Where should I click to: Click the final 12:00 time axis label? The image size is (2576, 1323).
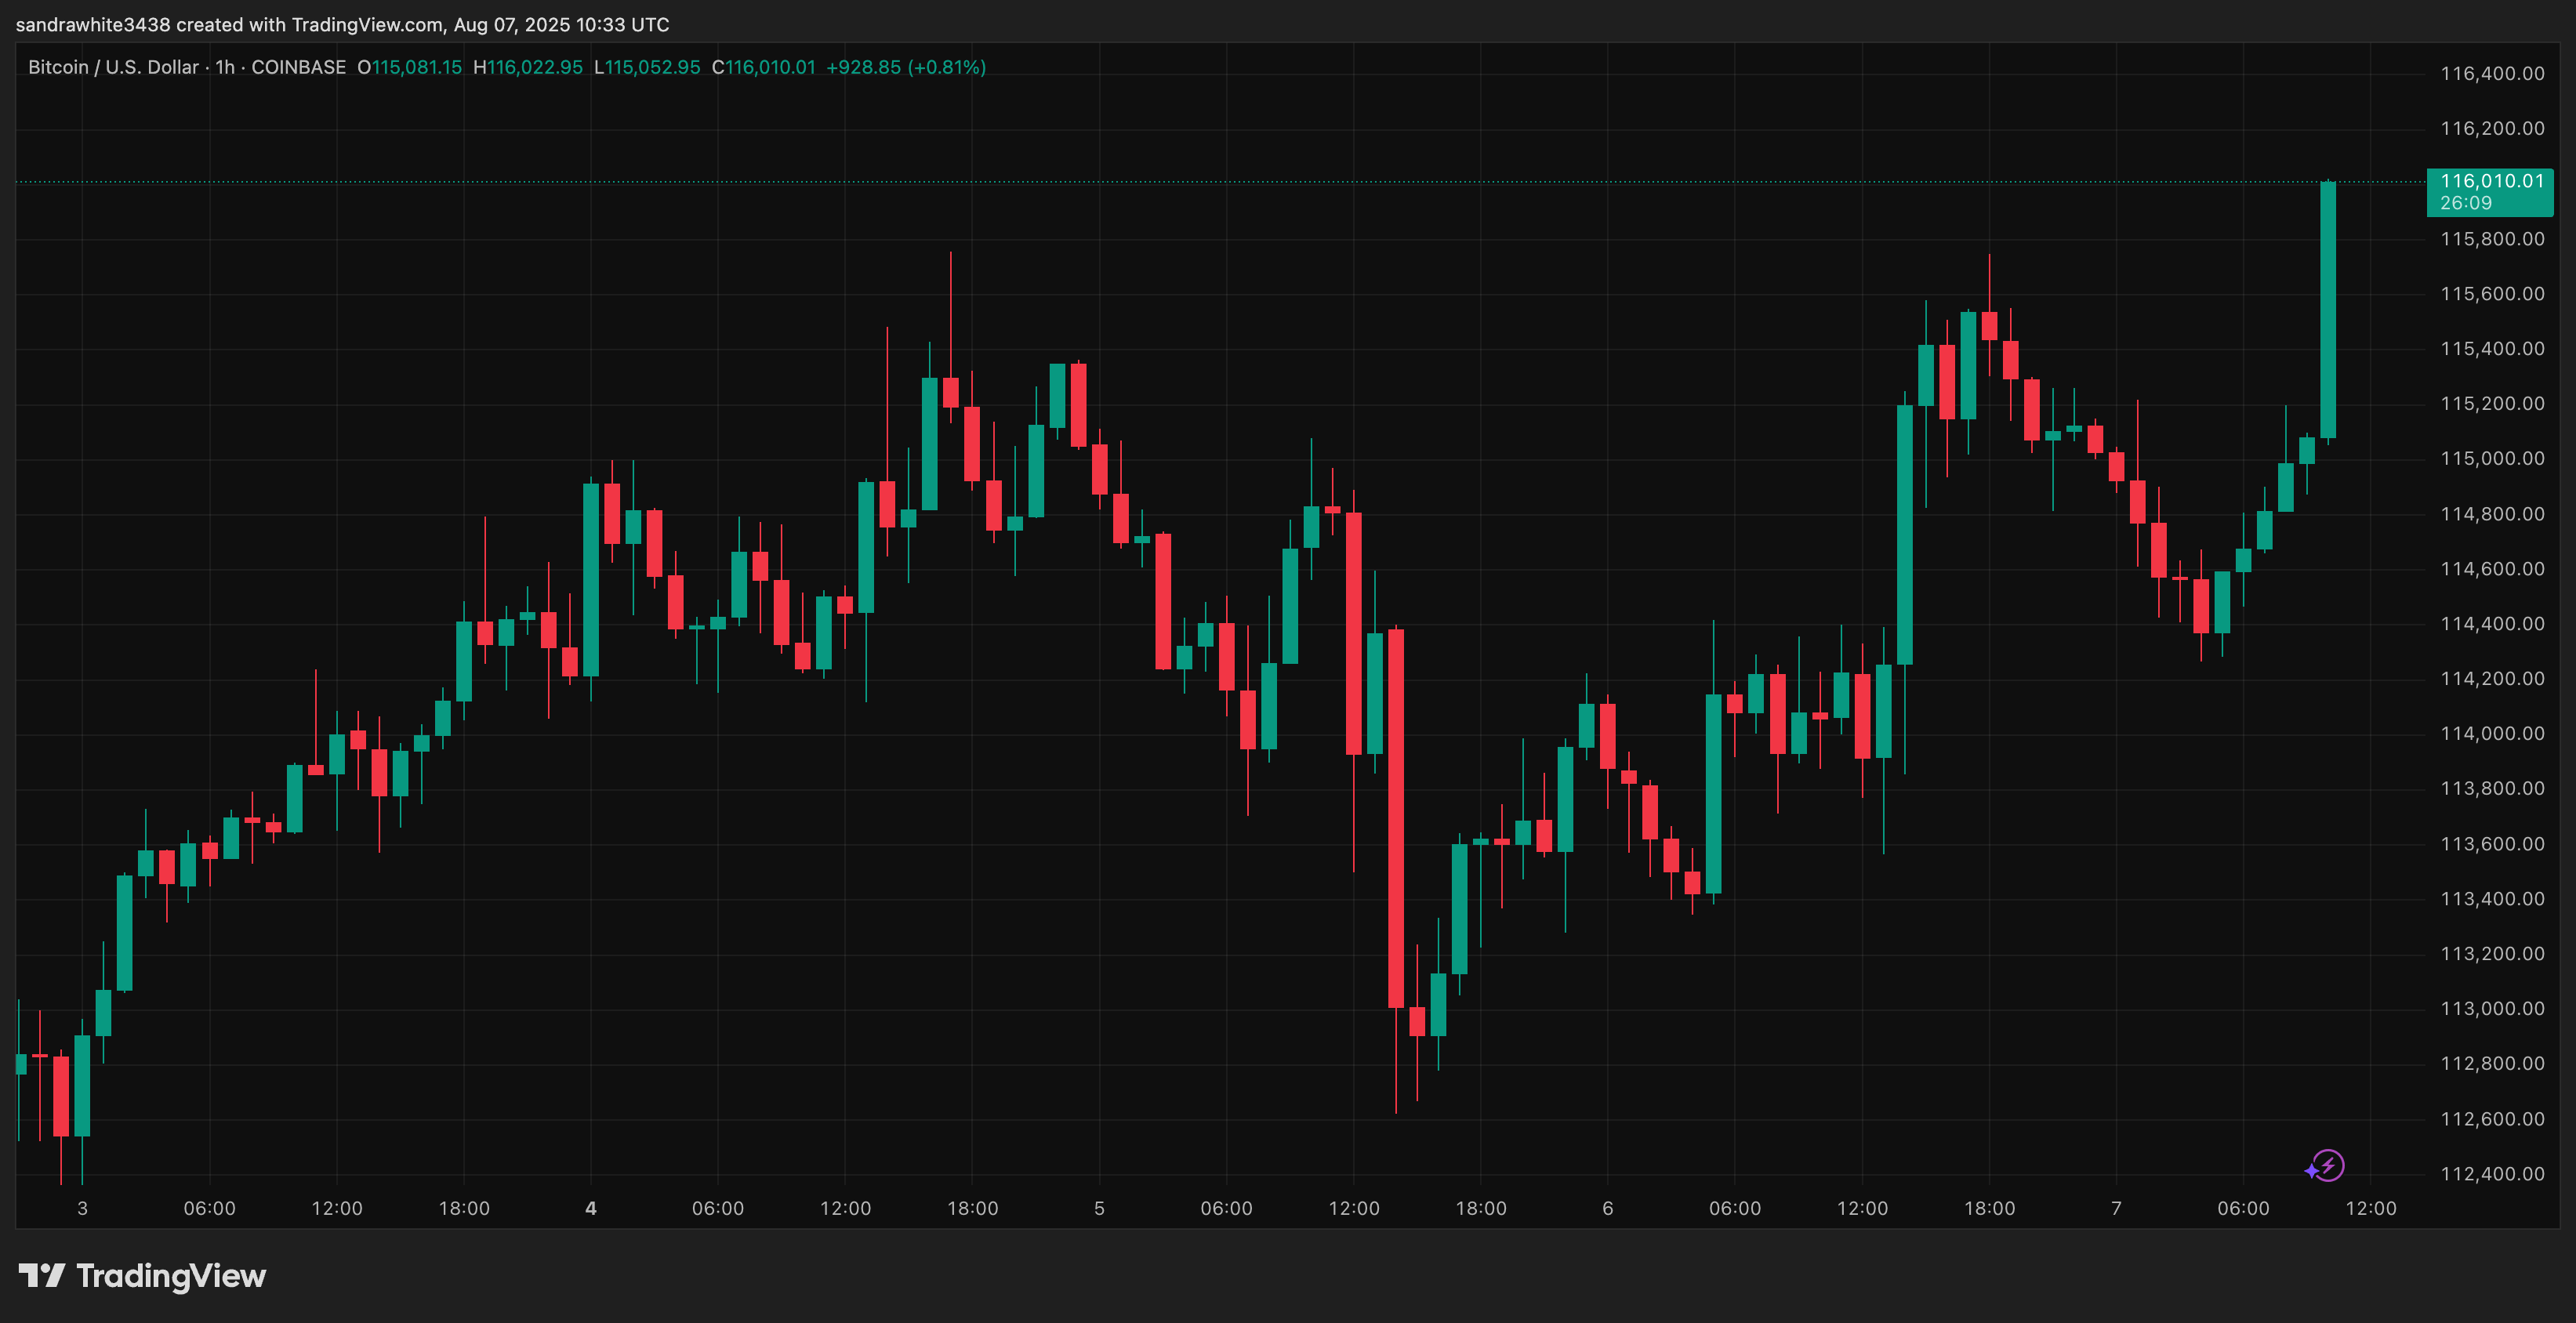(2371, 1208)
